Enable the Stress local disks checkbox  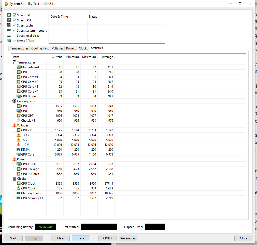coord(15,35)
